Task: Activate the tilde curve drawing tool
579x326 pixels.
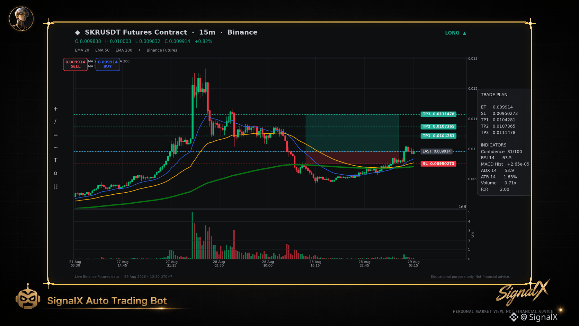Action: point(55,147)
